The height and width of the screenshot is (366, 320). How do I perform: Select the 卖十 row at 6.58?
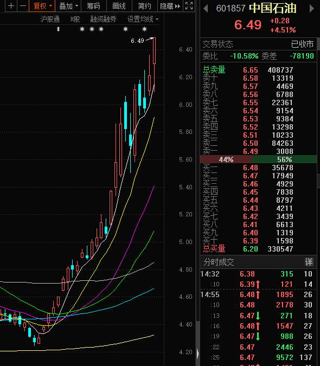click(x=258, y=78)
